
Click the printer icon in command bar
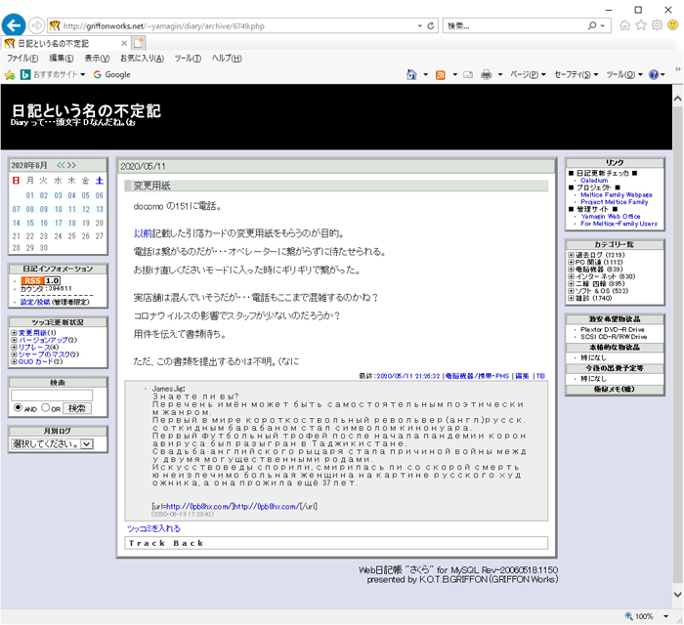click(487, 74)
